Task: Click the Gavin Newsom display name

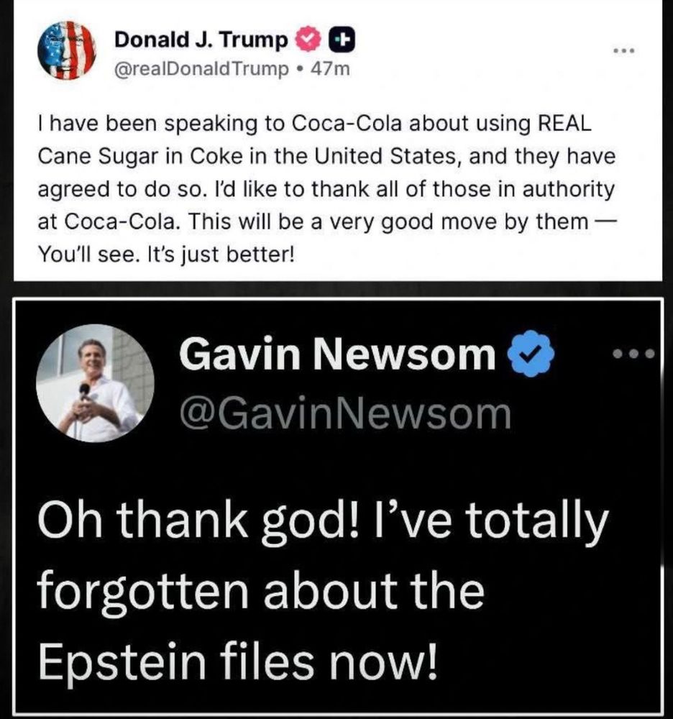Action: (x=337, y=353)
